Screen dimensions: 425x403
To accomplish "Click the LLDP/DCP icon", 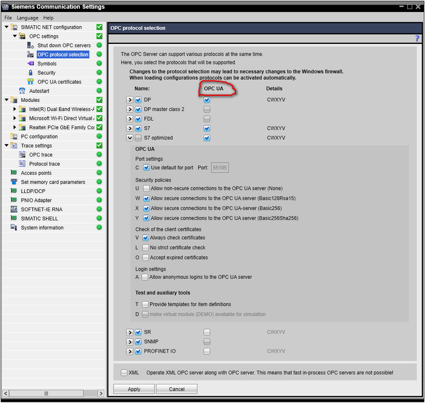I will [x=14, y=191].
